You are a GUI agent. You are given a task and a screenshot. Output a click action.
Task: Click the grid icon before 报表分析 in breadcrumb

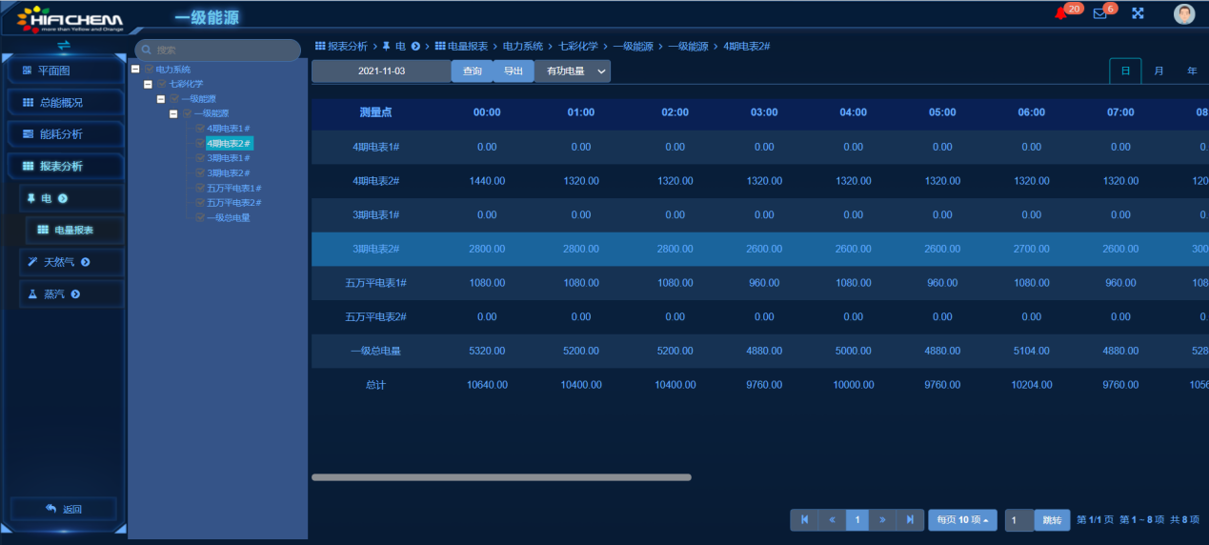pos(320,46)
